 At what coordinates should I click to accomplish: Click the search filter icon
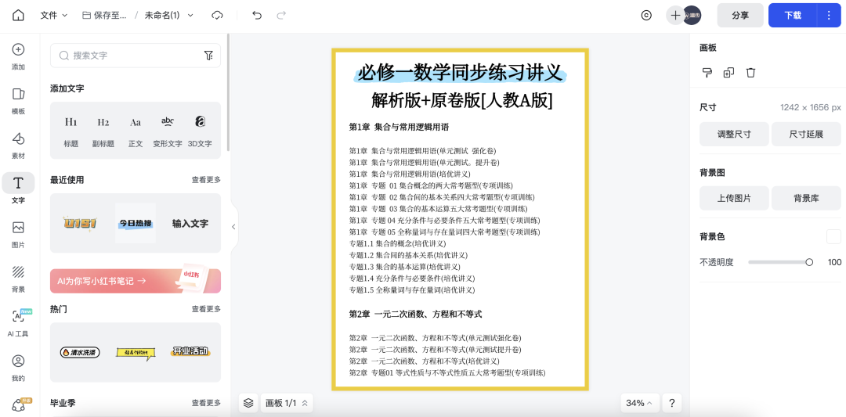click(x=208, y=56)
